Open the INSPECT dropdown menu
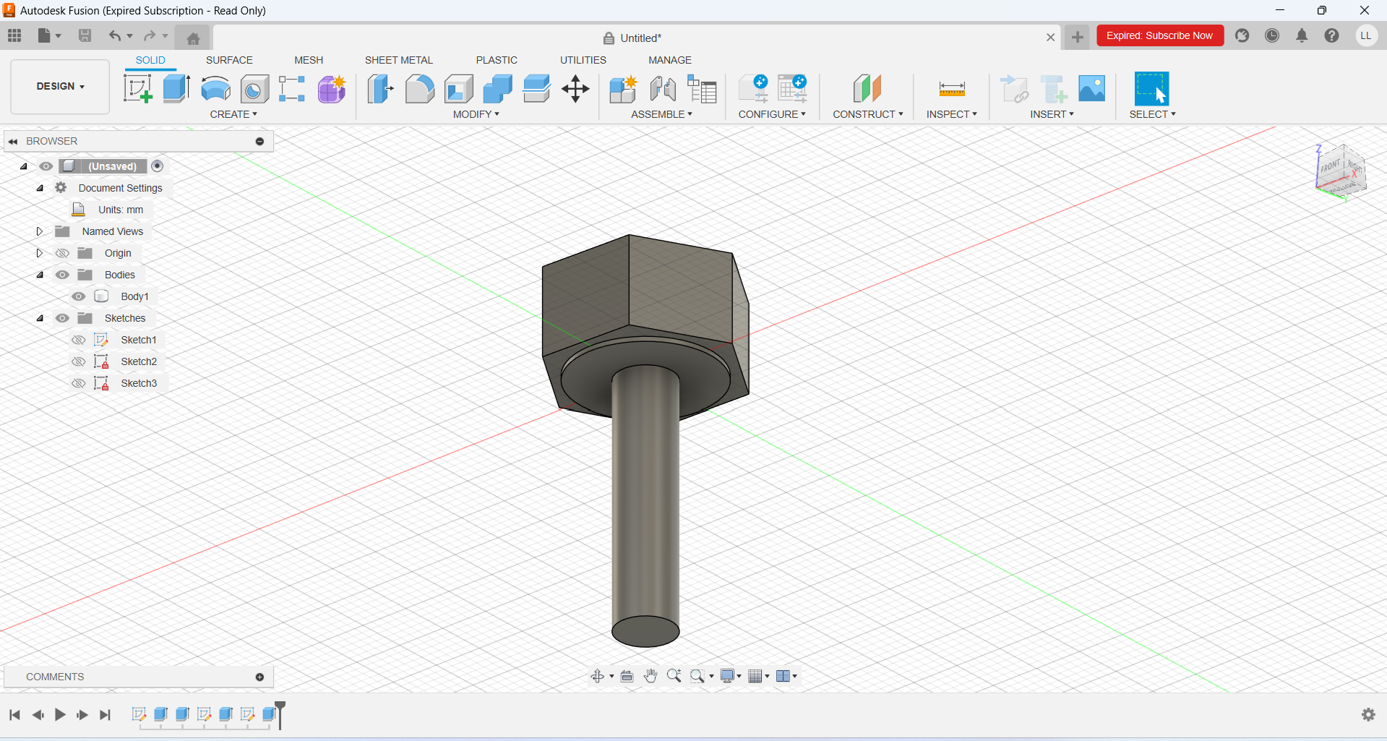 pos(952,114)
